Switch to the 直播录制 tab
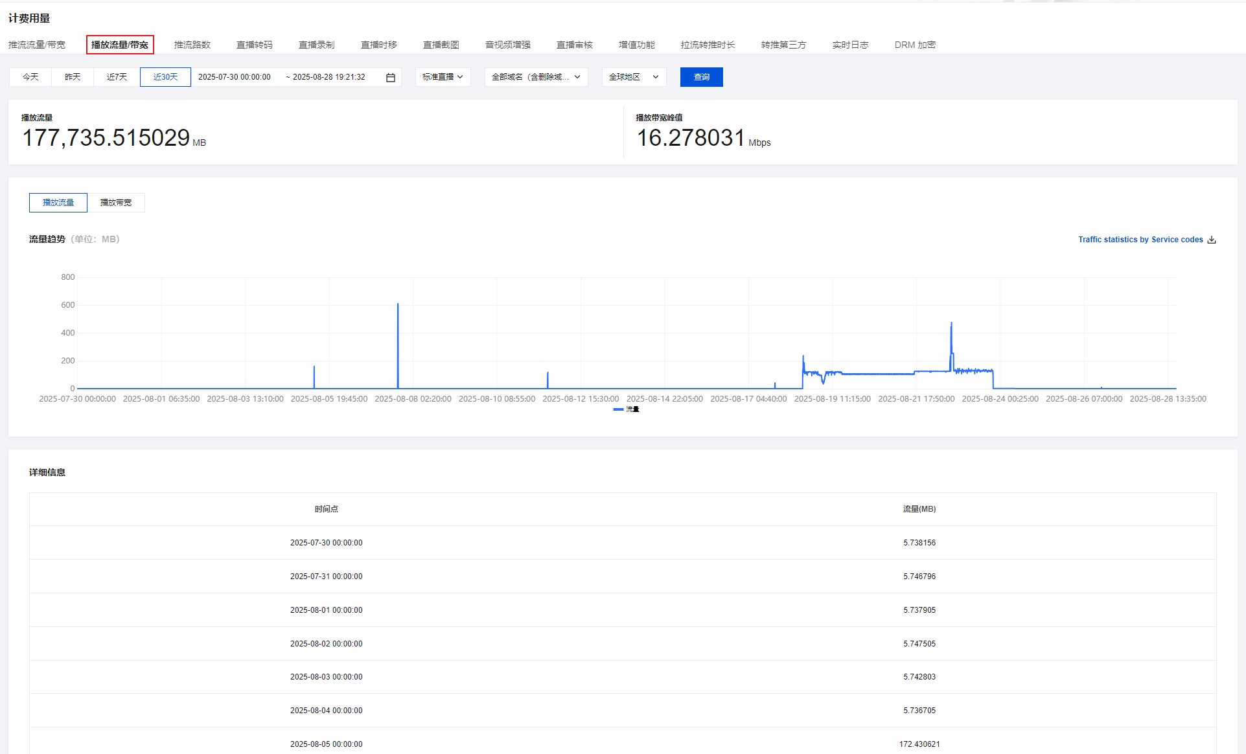This screenshot has height=754, width=1246. [x=317, y=45]
